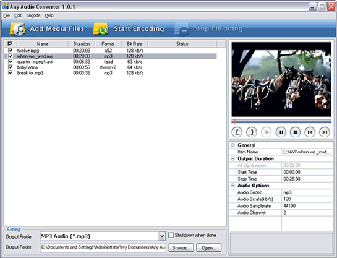
Task: Open the Encode menu
Action: pyautogui.click(x=33, y=15)
